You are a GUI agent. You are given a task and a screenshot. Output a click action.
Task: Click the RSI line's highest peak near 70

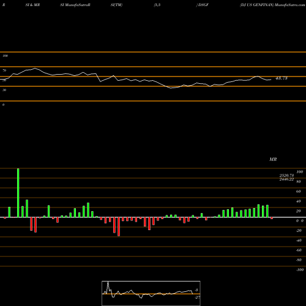tap(35, 68)
